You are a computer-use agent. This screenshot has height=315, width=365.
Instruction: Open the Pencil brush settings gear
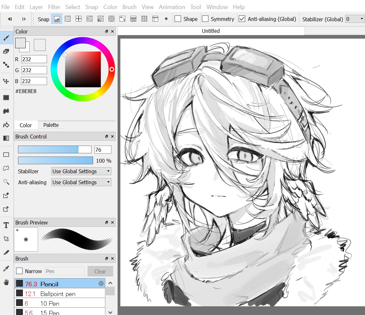[101, 283]
